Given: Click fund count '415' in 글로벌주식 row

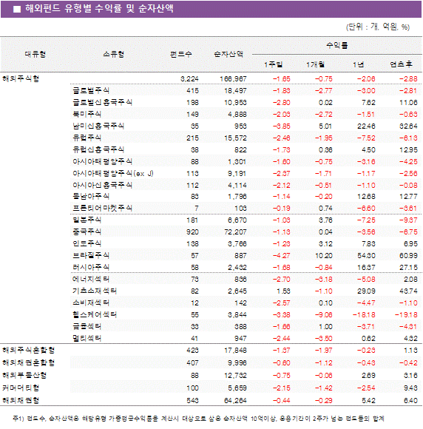Looking at the screenshot, I should (192, 91).
